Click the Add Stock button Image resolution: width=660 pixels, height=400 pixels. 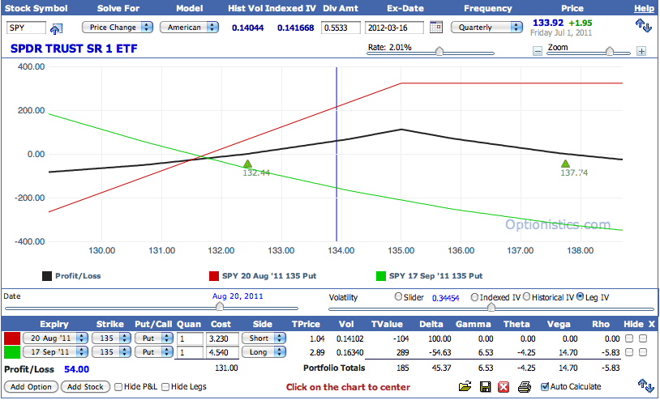[x=85, y=386]
